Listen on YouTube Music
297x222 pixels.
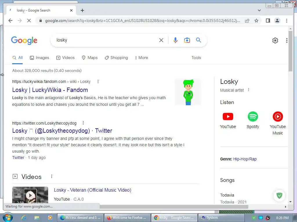278,123
